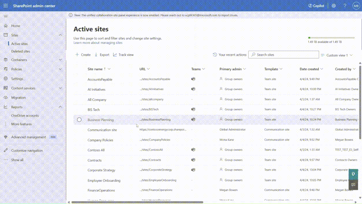The height and width of the screenshot is (204, 362).
Task: Click the Advanced management diamond icon
Action: [6, 137]
